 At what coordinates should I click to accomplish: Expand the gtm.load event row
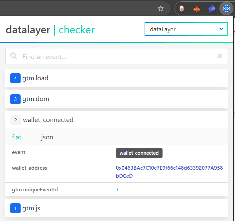pyautogui.click(x=116, y=78)
